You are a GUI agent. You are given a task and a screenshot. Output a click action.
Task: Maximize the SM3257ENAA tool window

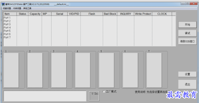click(x=188, y=4)
